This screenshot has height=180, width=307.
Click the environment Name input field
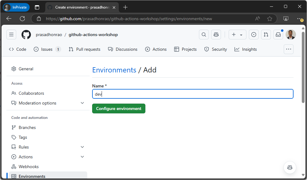point(193,94)
